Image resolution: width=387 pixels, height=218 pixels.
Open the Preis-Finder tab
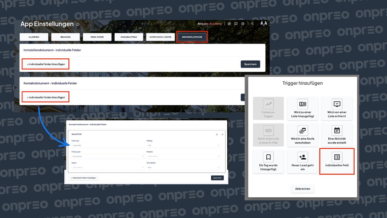click(97, 37)
